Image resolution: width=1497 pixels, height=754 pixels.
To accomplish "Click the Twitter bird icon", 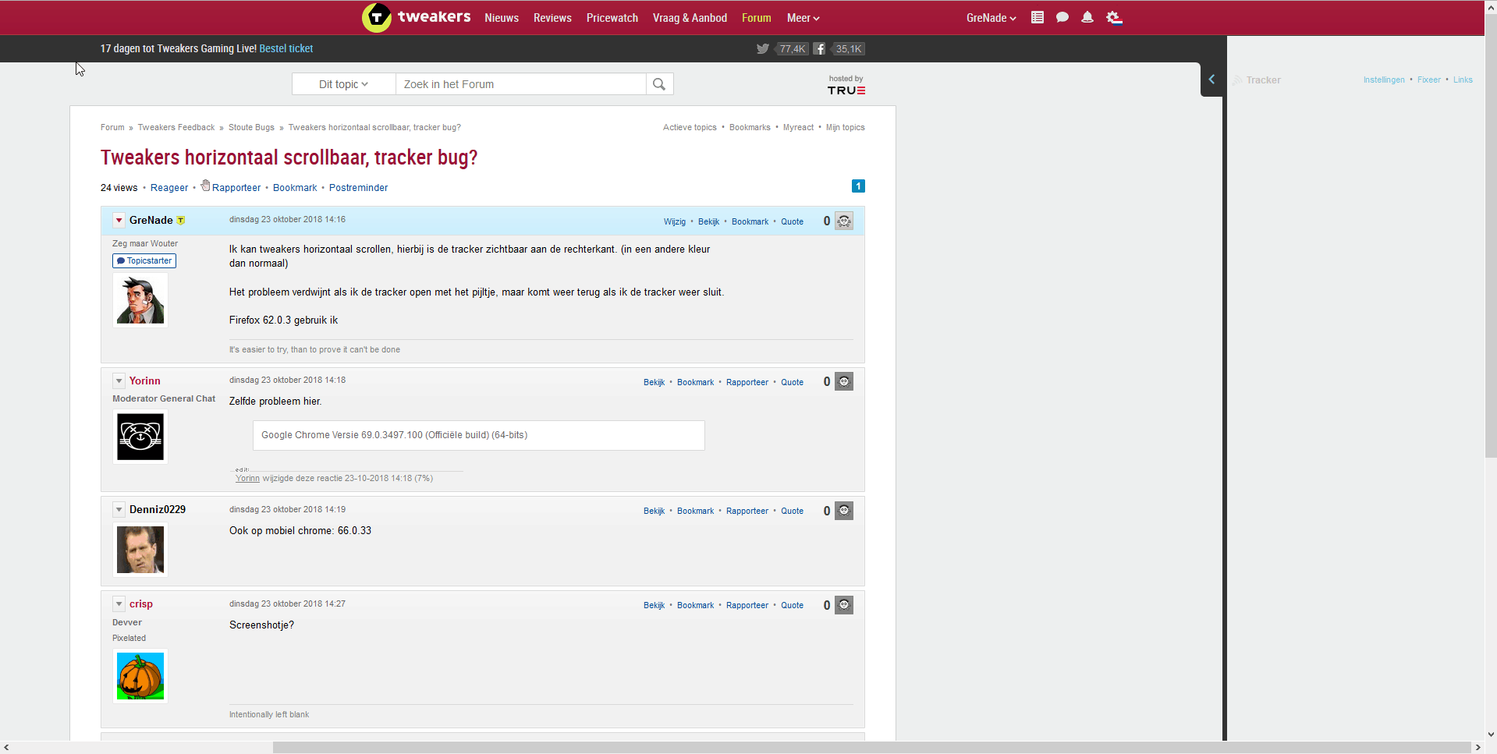I will point(763,48).
